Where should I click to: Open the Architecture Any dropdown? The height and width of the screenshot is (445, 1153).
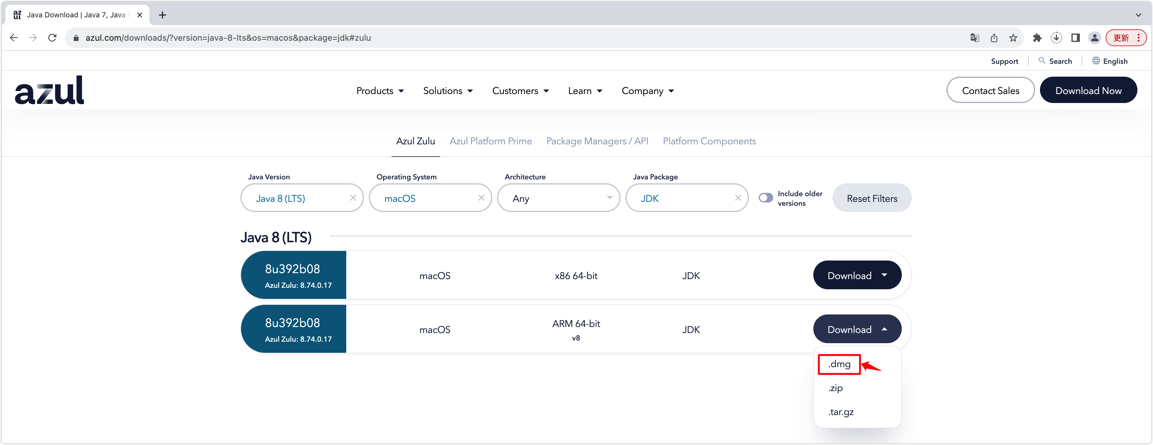(x=558, y=198)
